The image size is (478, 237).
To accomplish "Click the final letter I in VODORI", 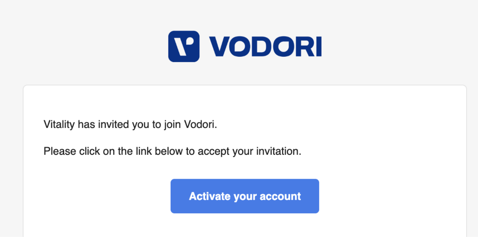I will [x=319, y=47].
